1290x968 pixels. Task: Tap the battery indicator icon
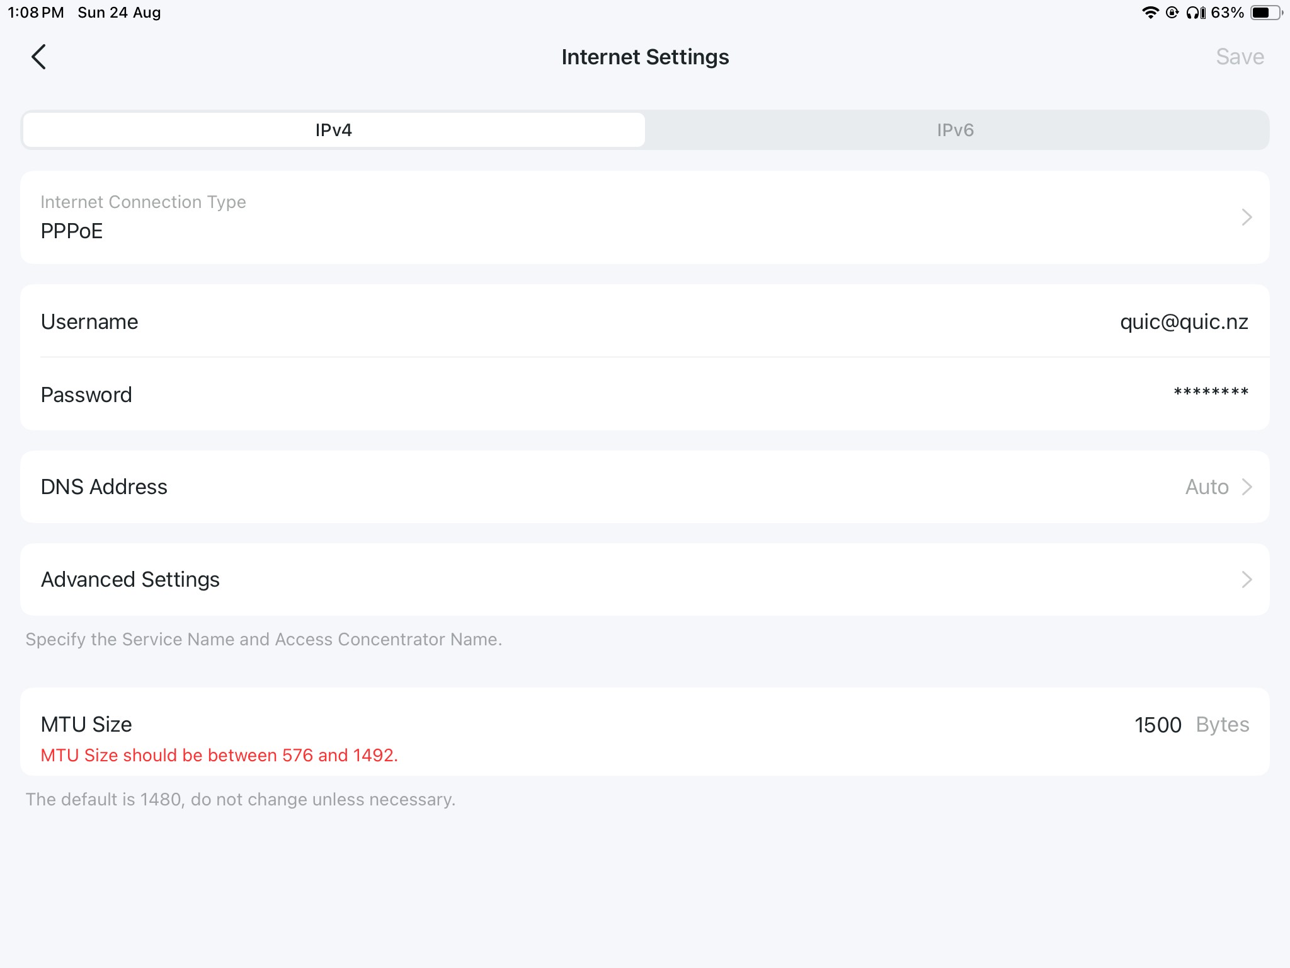click(1266, 13)
